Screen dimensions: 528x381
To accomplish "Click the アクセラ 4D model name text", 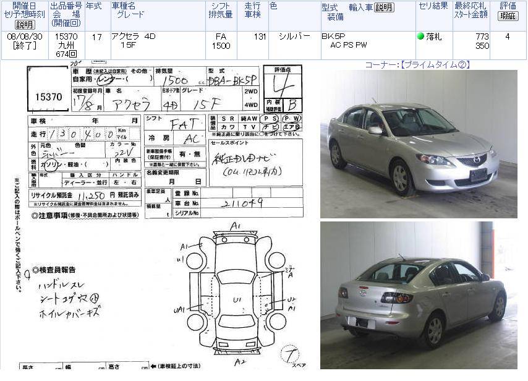I will point(134,36).
